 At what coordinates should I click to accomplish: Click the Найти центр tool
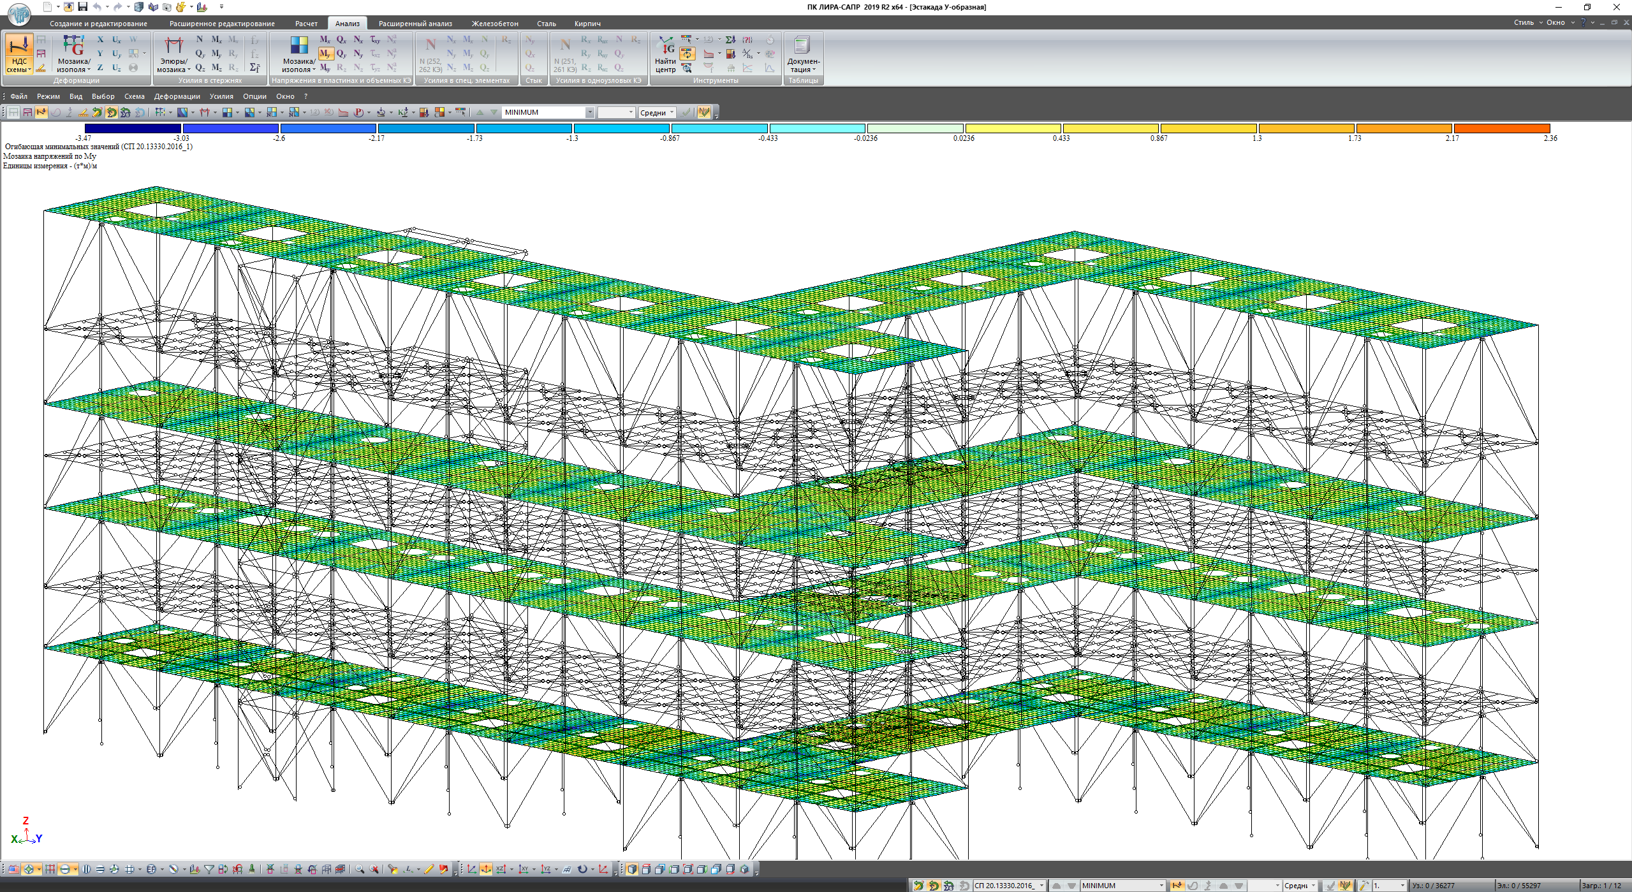coord(665,54)
